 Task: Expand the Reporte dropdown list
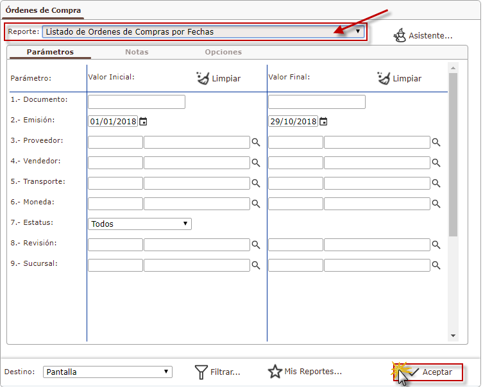(x=358, y=31)
